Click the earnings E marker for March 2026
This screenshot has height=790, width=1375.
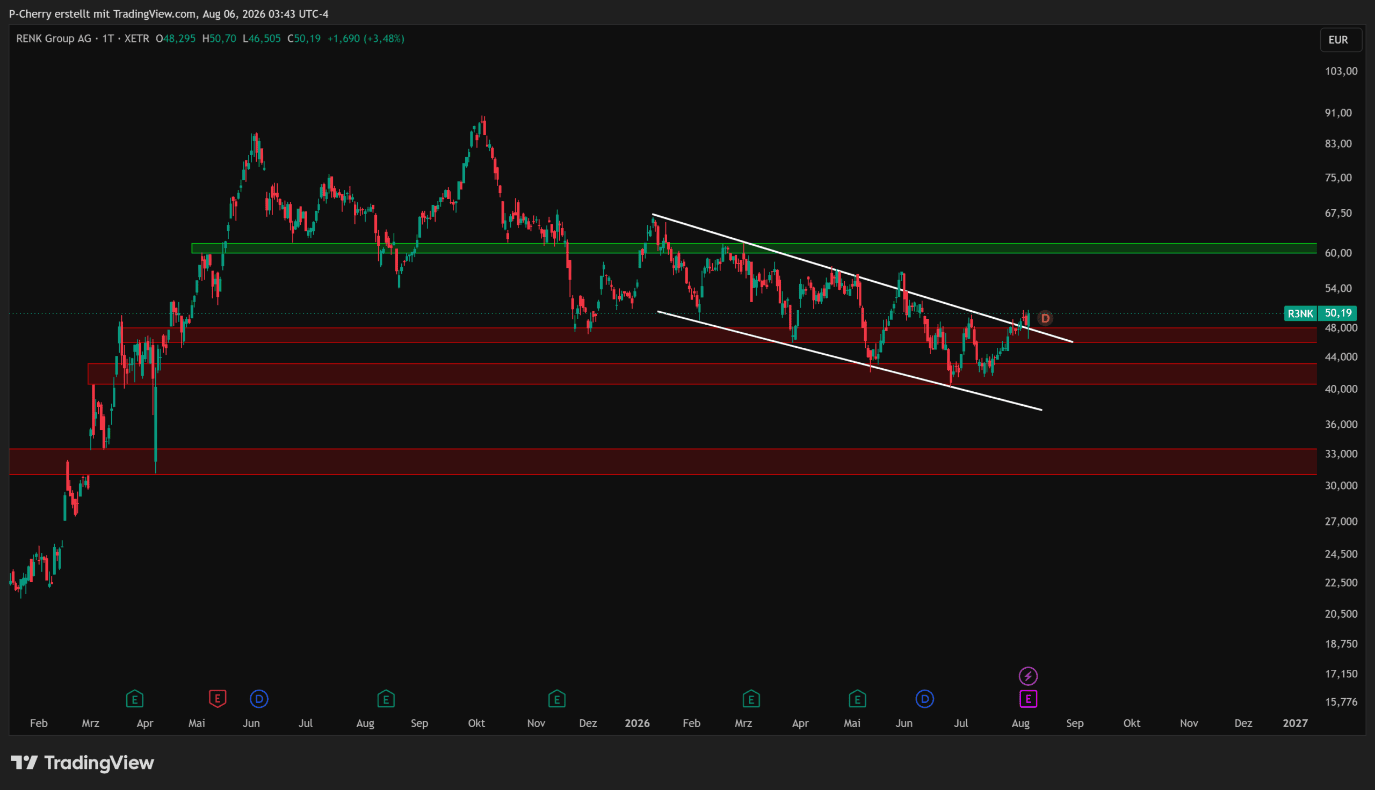pos(751,699)
